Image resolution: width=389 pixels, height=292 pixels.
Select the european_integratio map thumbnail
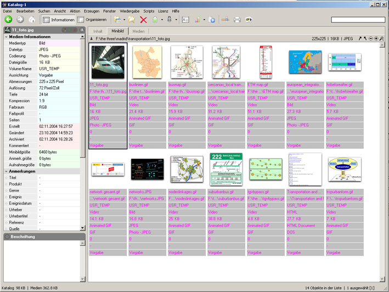point(305,62)
